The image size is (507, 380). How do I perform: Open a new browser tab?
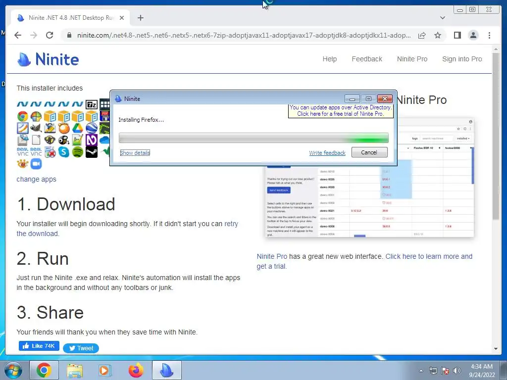140,18
